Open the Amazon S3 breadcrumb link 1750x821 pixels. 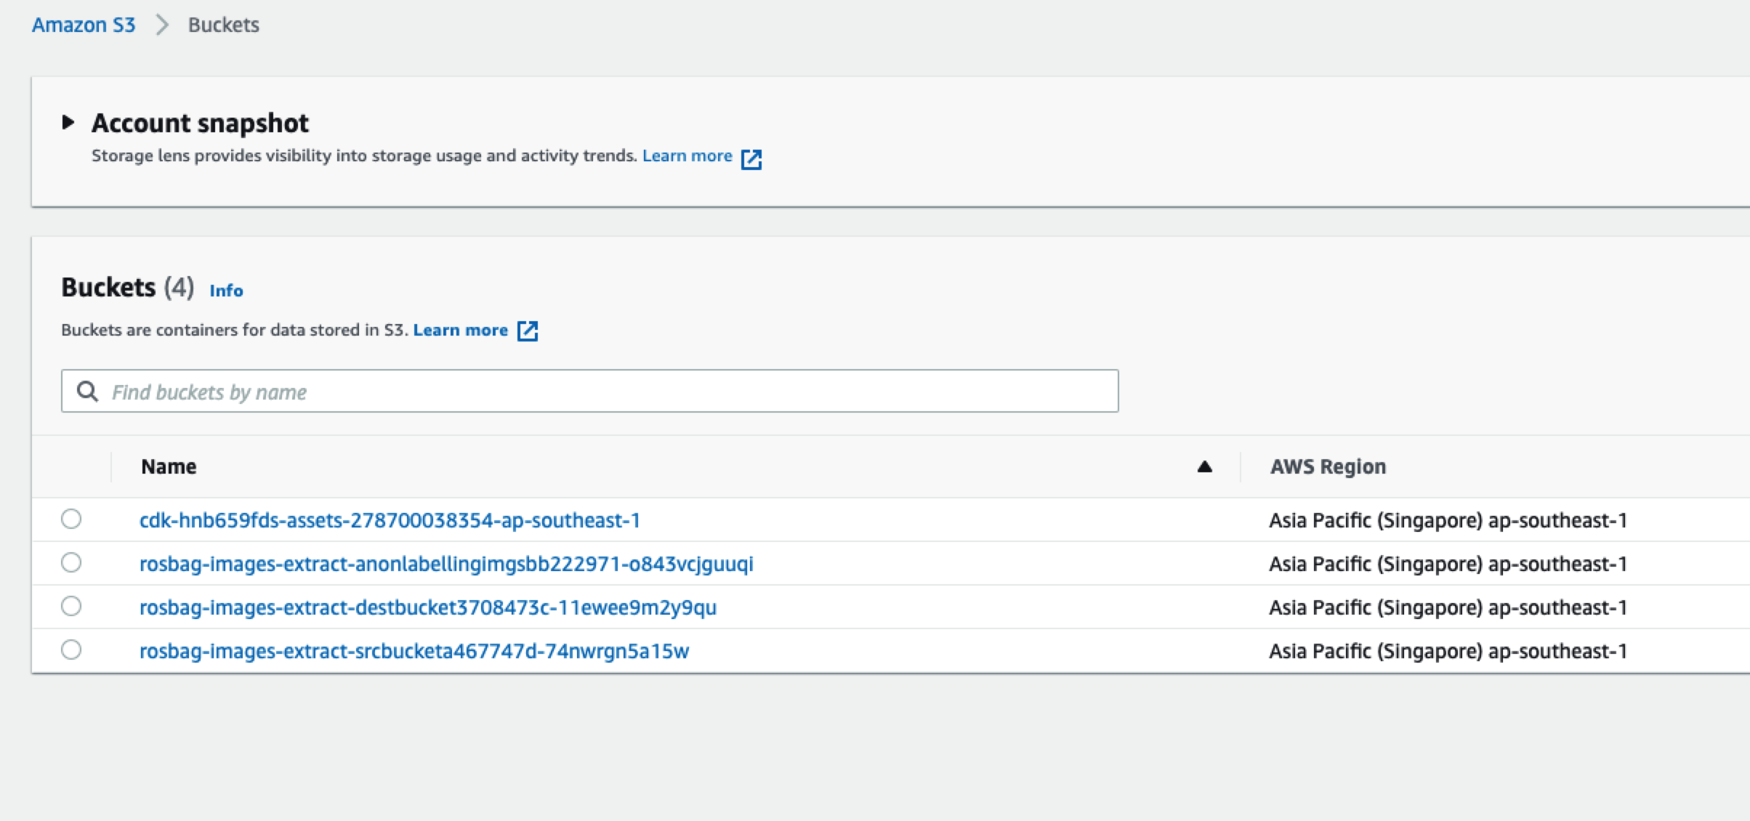click(84, 25)
